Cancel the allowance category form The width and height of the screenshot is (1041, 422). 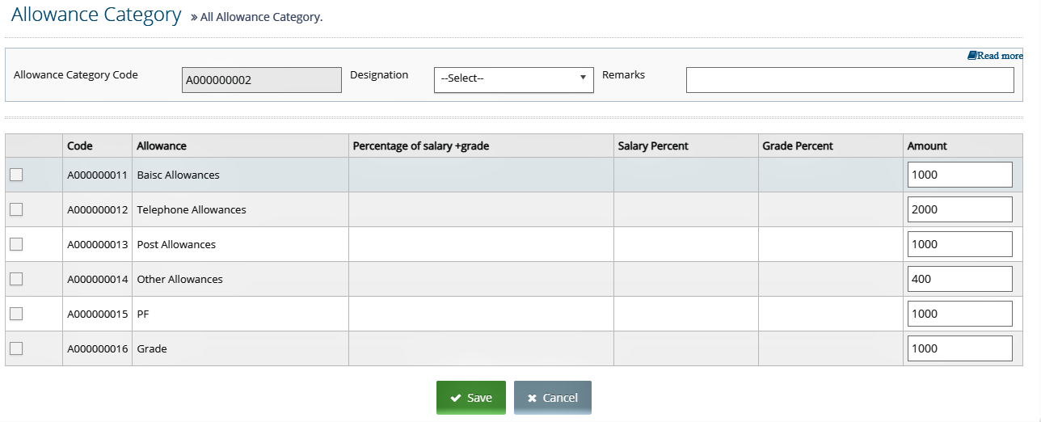(x=553, y=398)
